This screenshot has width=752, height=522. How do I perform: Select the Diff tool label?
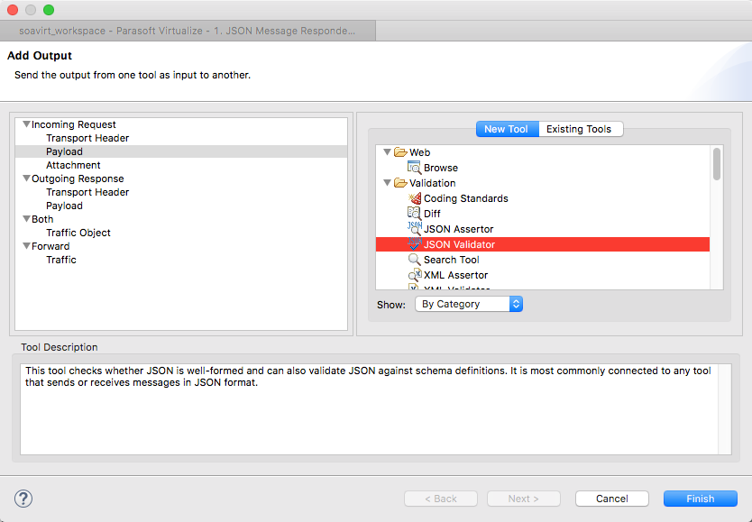point(432,214)
